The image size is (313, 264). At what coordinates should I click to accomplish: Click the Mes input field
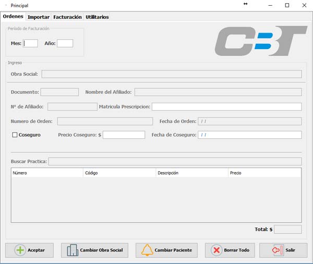[31, 43]
